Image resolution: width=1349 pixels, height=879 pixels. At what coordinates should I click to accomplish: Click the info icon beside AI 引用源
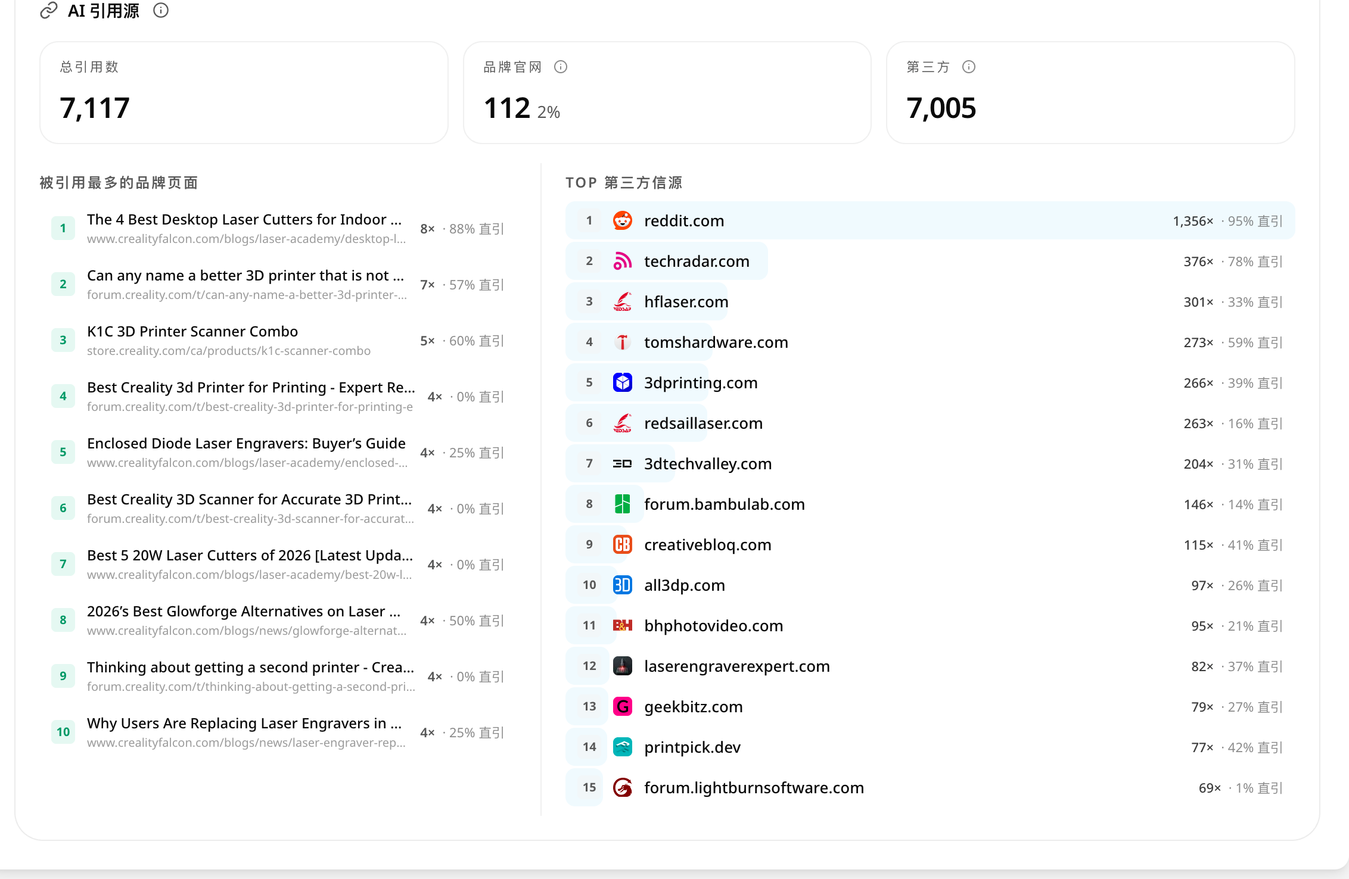point(161,11)
